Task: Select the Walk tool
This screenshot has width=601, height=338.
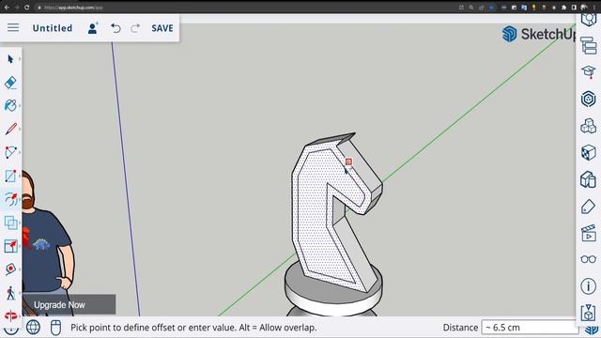Action: (10, 293)
